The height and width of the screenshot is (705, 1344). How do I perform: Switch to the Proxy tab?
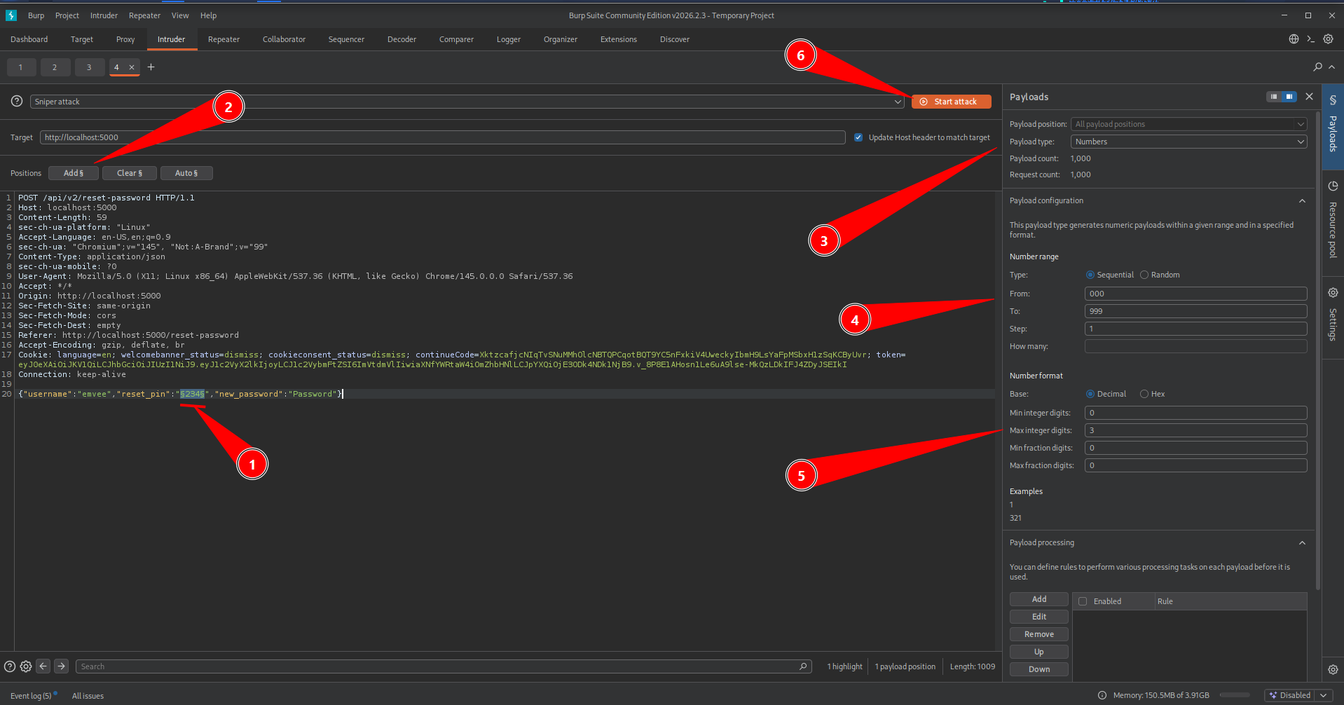pyautogui.click(x=125, y=39)
